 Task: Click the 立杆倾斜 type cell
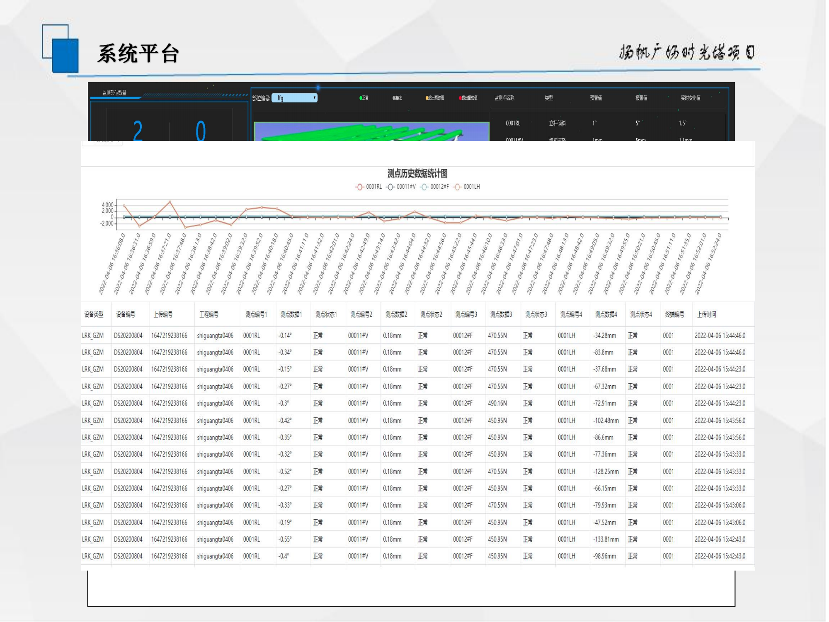coord(557,123)
